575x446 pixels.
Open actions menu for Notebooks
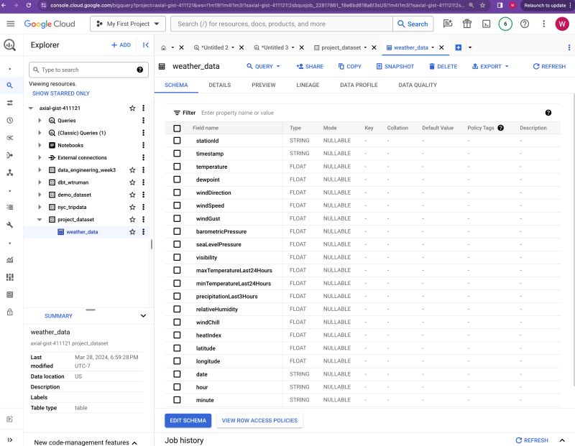[x=143, y=145]
